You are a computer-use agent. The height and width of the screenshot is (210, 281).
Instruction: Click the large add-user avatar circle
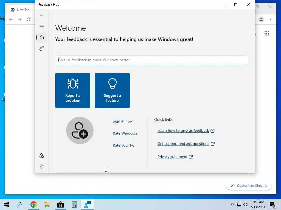(x=80, y=130)
